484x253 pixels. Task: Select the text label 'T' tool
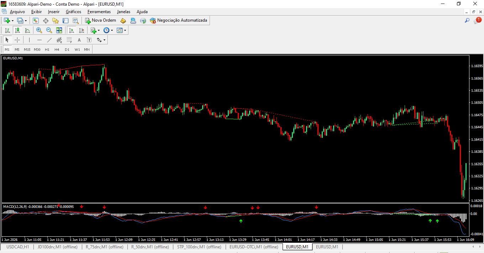click(89, 40)
